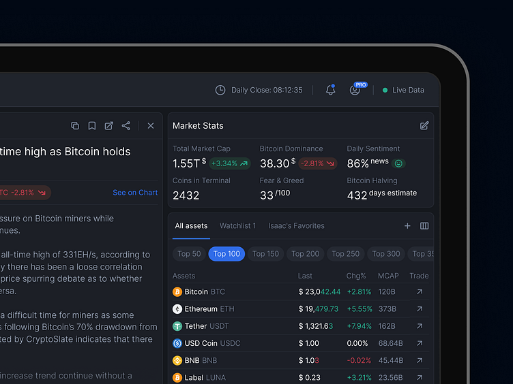Click the USD Coin logo
Screen dimensions: 513x384
coord(177,343)
